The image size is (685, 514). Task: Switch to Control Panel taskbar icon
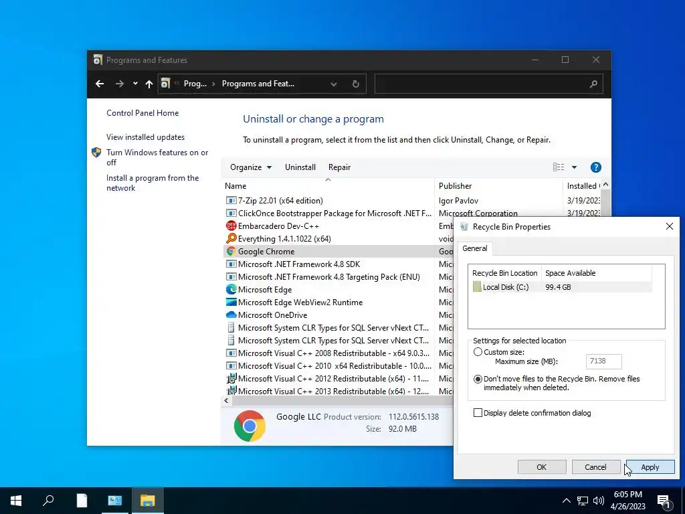click(x=115, y=501)
